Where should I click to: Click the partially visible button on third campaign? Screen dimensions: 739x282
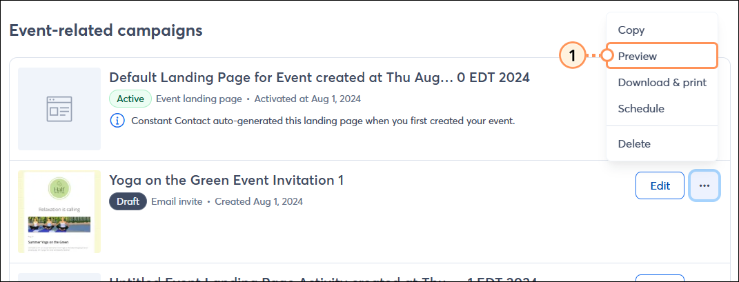[x=660, y=279]
